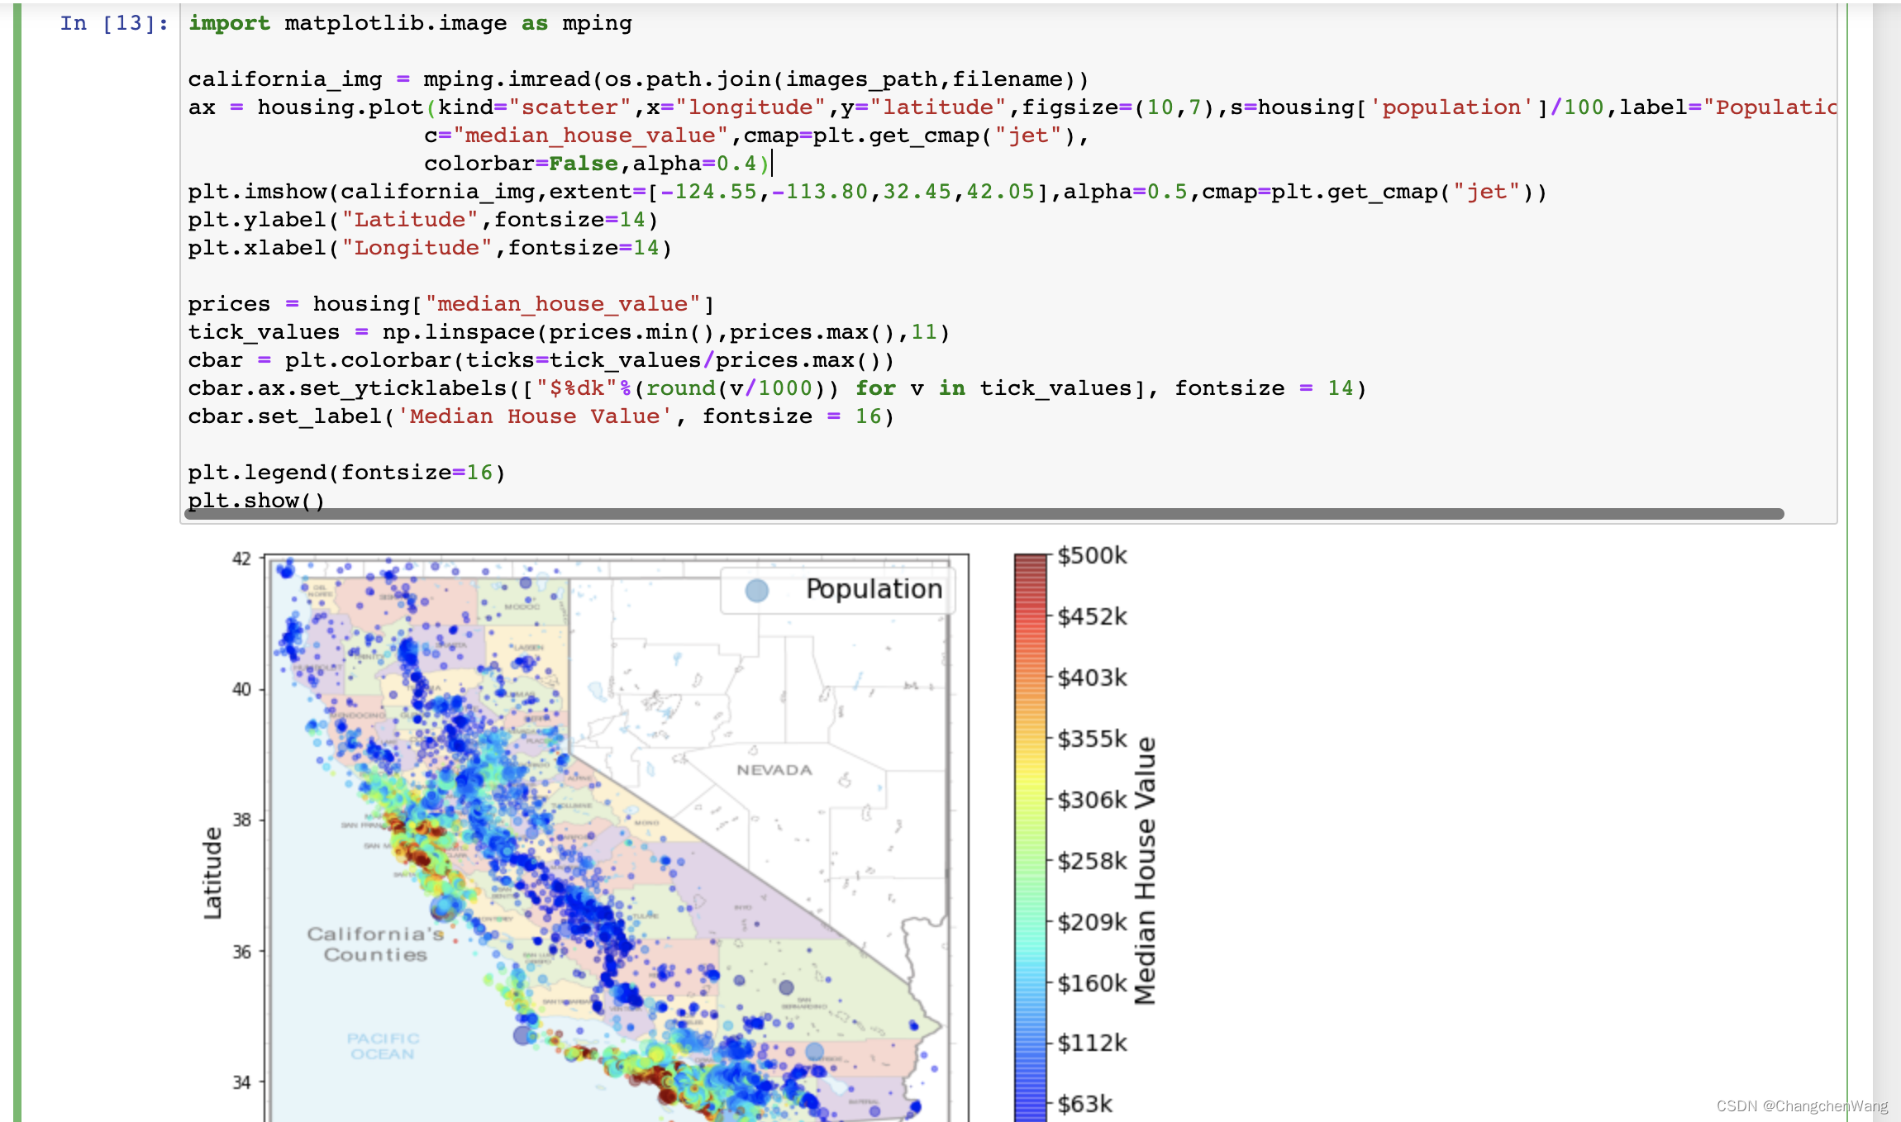
Task: Click the colorbar=False keyword in code
Action: pyautogui.click(x=521, y=164)
